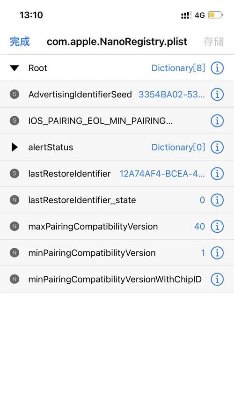Tap info icon for AdvertisingIdentifierSeed
Screen dimensions: 234x399
(x=217, y=95)
